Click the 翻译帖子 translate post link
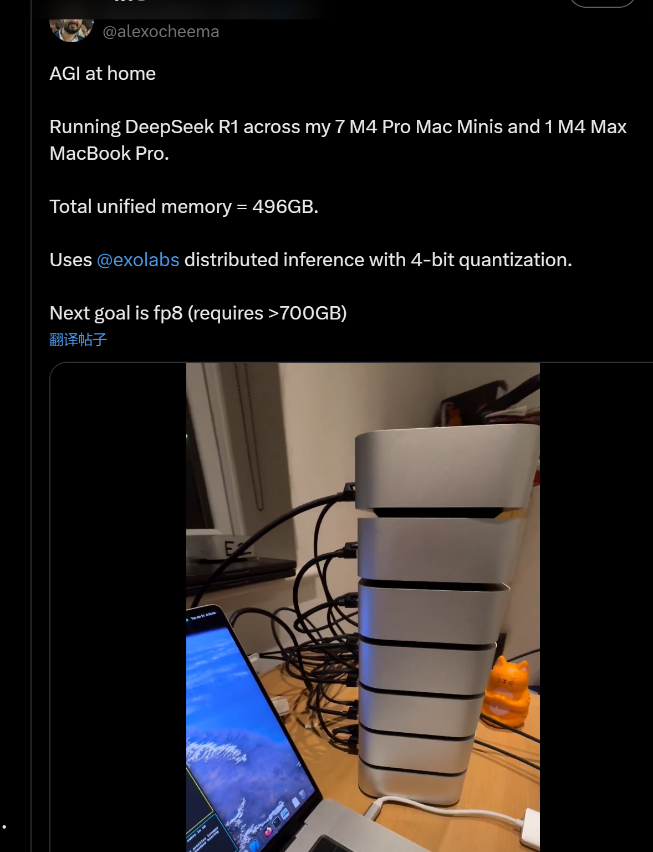The width and height of the screenshot is (653, 852). [78, 339]
